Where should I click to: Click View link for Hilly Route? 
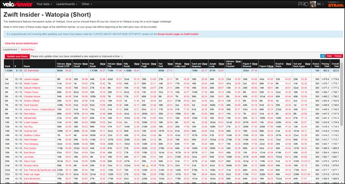click(137, 64)
